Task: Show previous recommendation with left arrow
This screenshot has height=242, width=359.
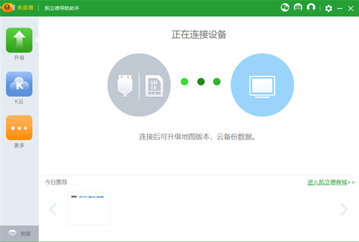Action: (53, 209)
